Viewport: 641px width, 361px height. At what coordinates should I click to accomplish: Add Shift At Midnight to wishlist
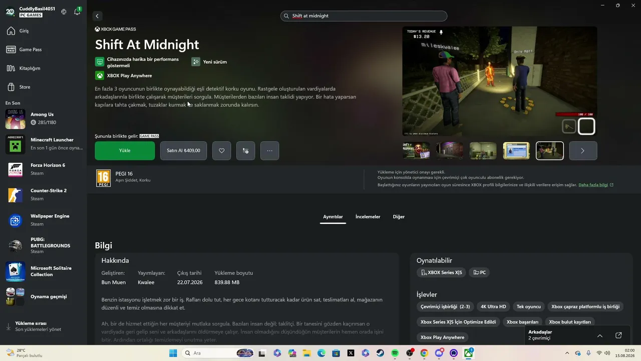tap(222, 150)
